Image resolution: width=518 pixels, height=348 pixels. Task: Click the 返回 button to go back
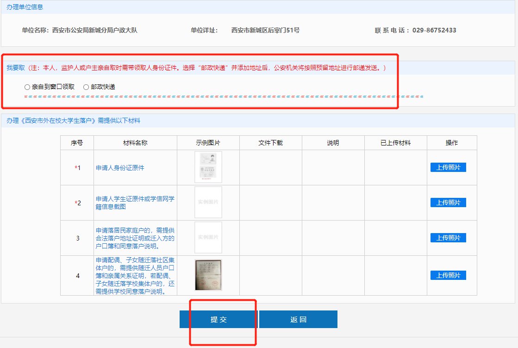pyautogui.click(x=298, y=320)
